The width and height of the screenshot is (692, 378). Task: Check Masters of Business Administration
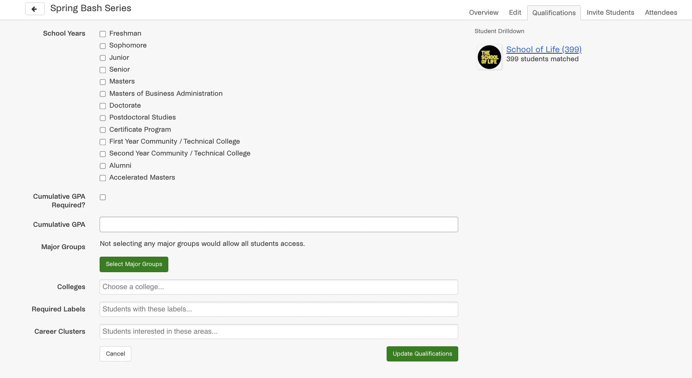tap(103, 94)
